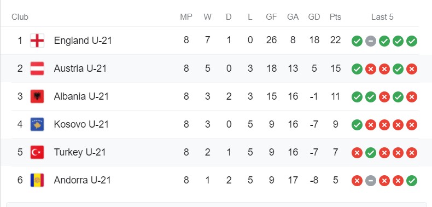This screenshot has height=207, width=432.
Task: Click Andorra's green win result icon
Action: click(412, 181)
